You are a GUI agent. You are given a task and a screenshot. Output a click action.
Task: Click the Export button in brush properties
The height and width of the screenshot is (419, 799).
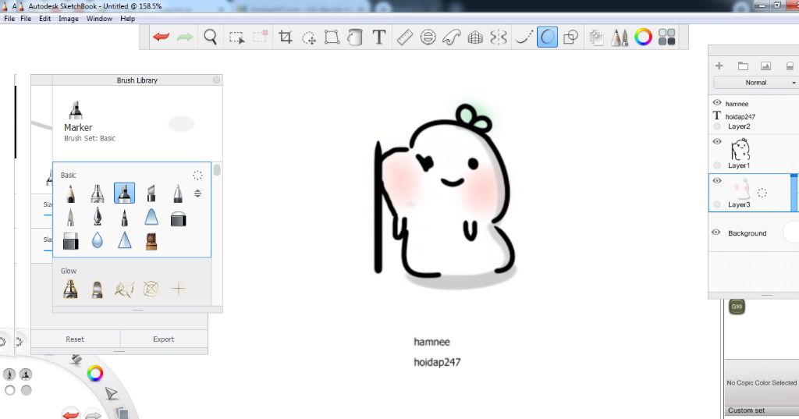click(164, 339)
